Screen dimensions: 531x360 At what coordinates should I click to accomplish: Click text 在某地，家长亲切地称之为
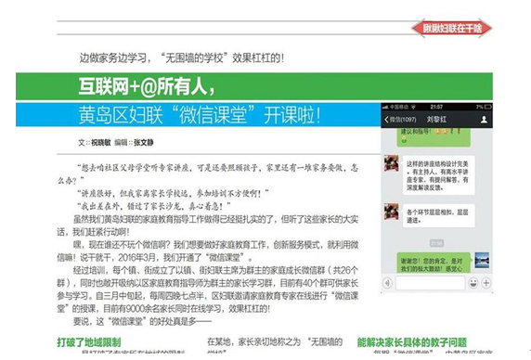point(253,341)
